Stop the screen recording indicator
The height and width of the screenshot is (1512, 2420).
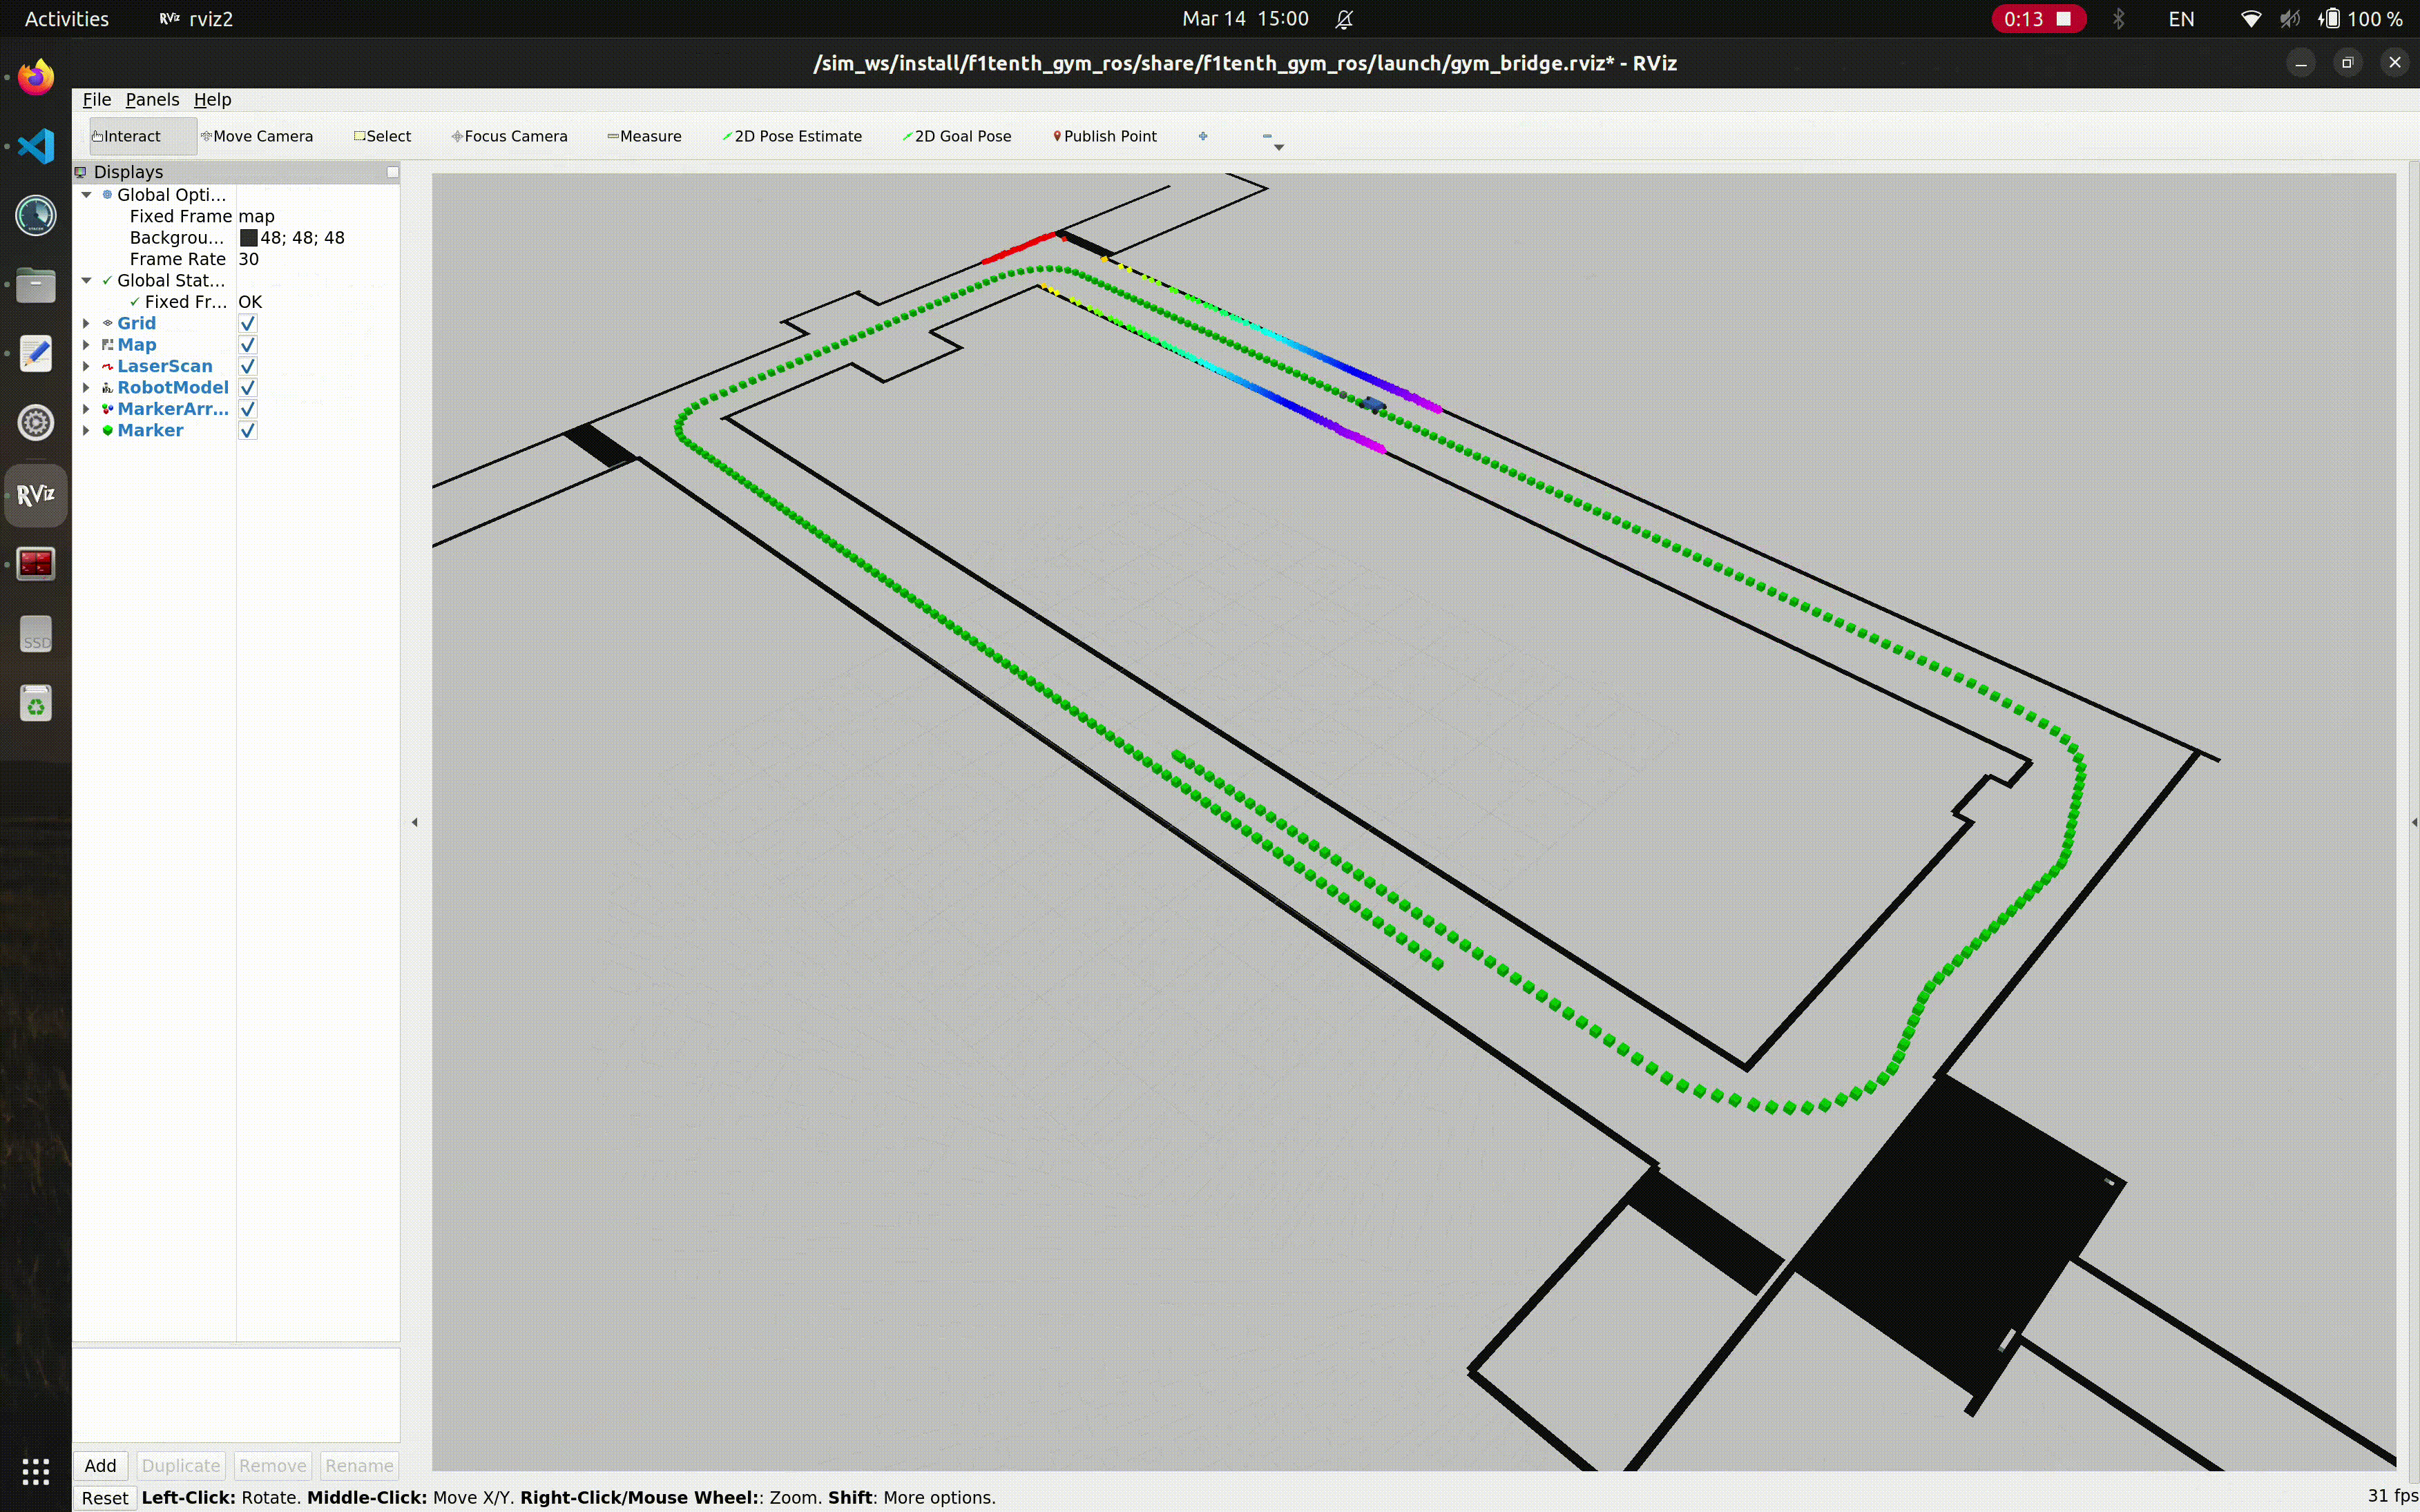2038,19
